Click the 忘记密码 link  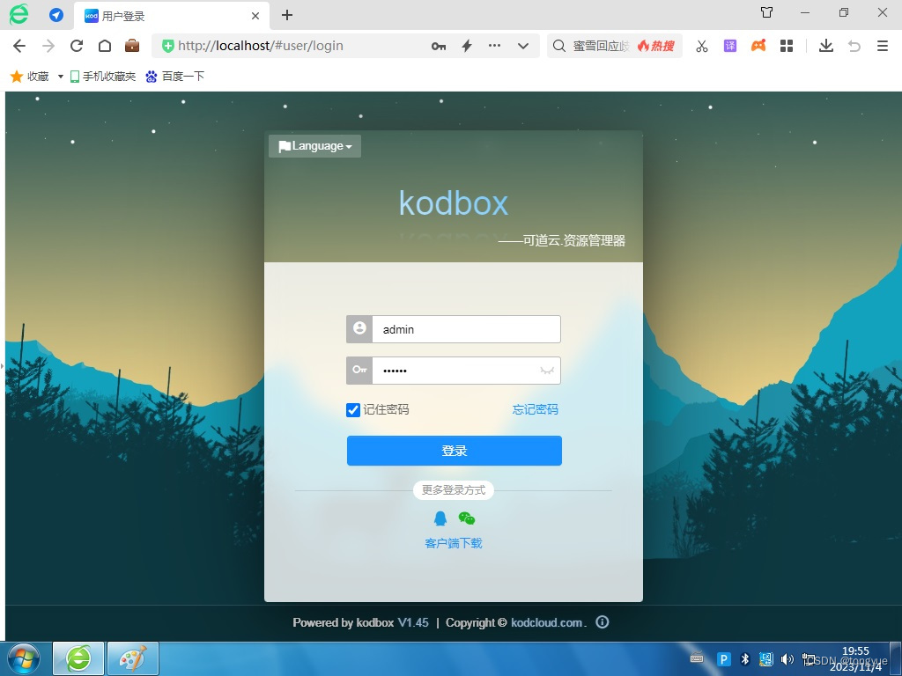535,409
